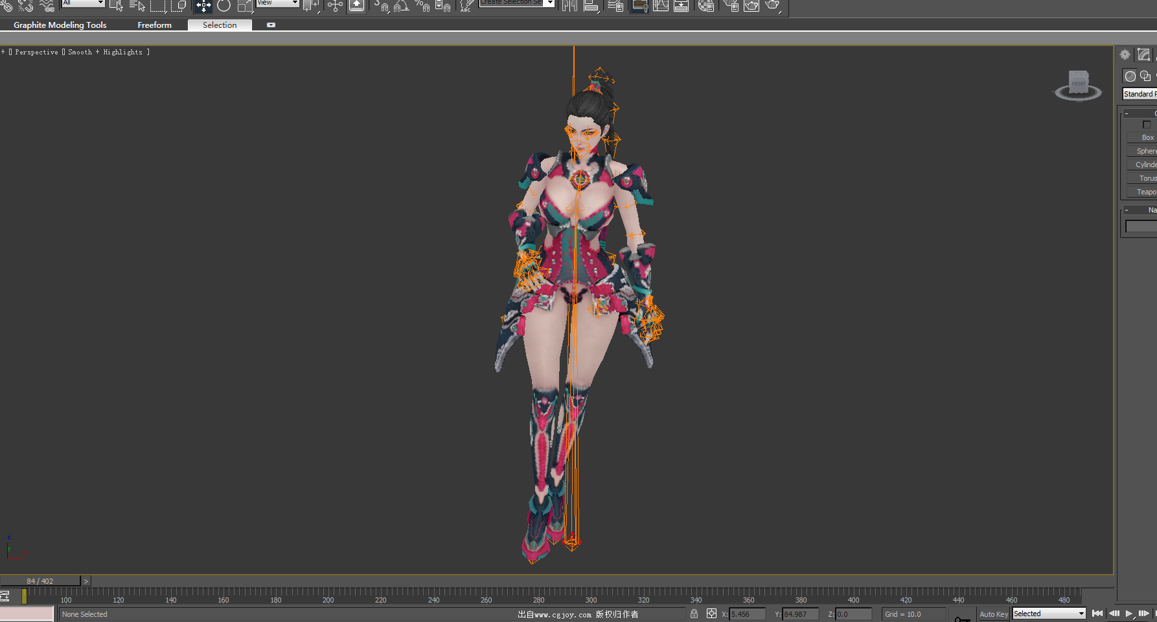Switch to Graphite Modeling Tools tab

(60, 25)
